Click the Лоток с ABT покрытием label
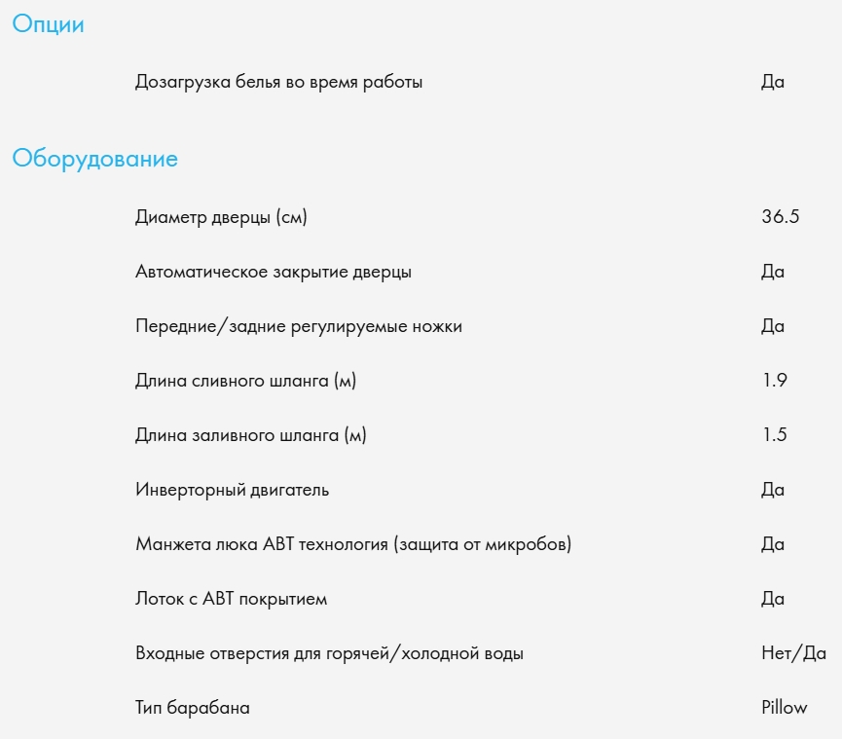 [231, 599]
